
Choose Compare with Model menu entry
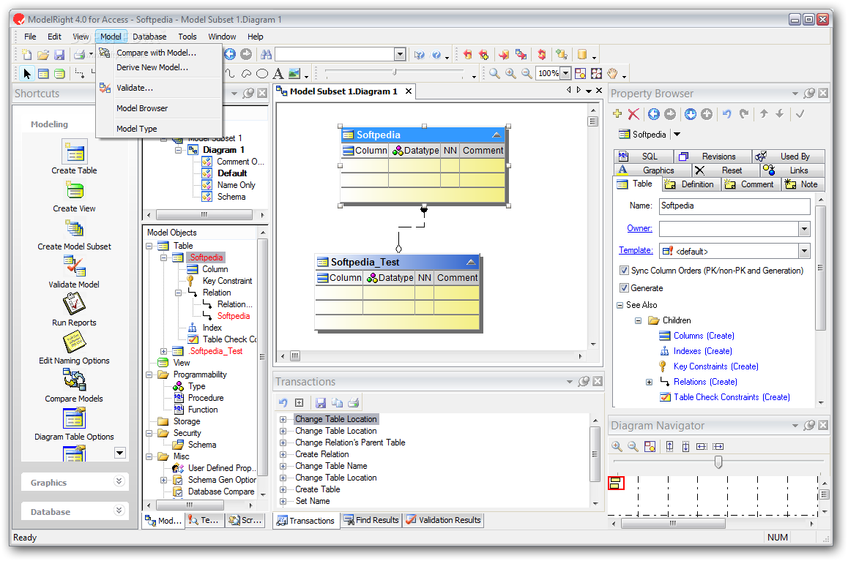click(x=157, y=53)
